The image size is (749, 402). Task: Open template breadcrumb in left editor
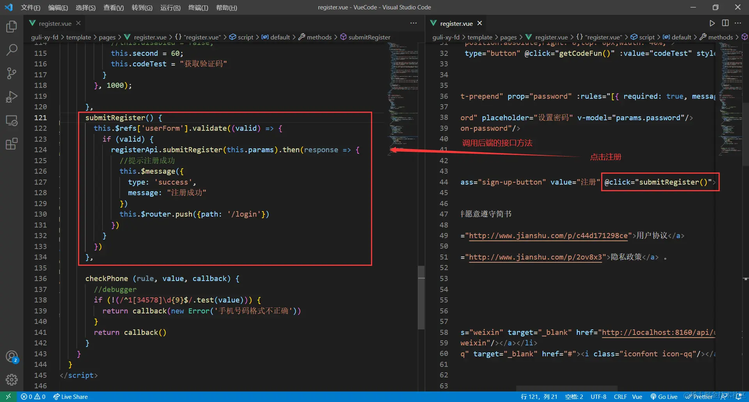(x=78, y=37)
